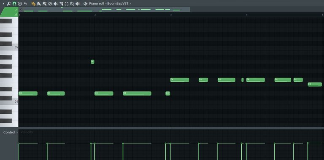Select the Mute tool
This screenshot has width=324, height=160.
coord(56,3)
